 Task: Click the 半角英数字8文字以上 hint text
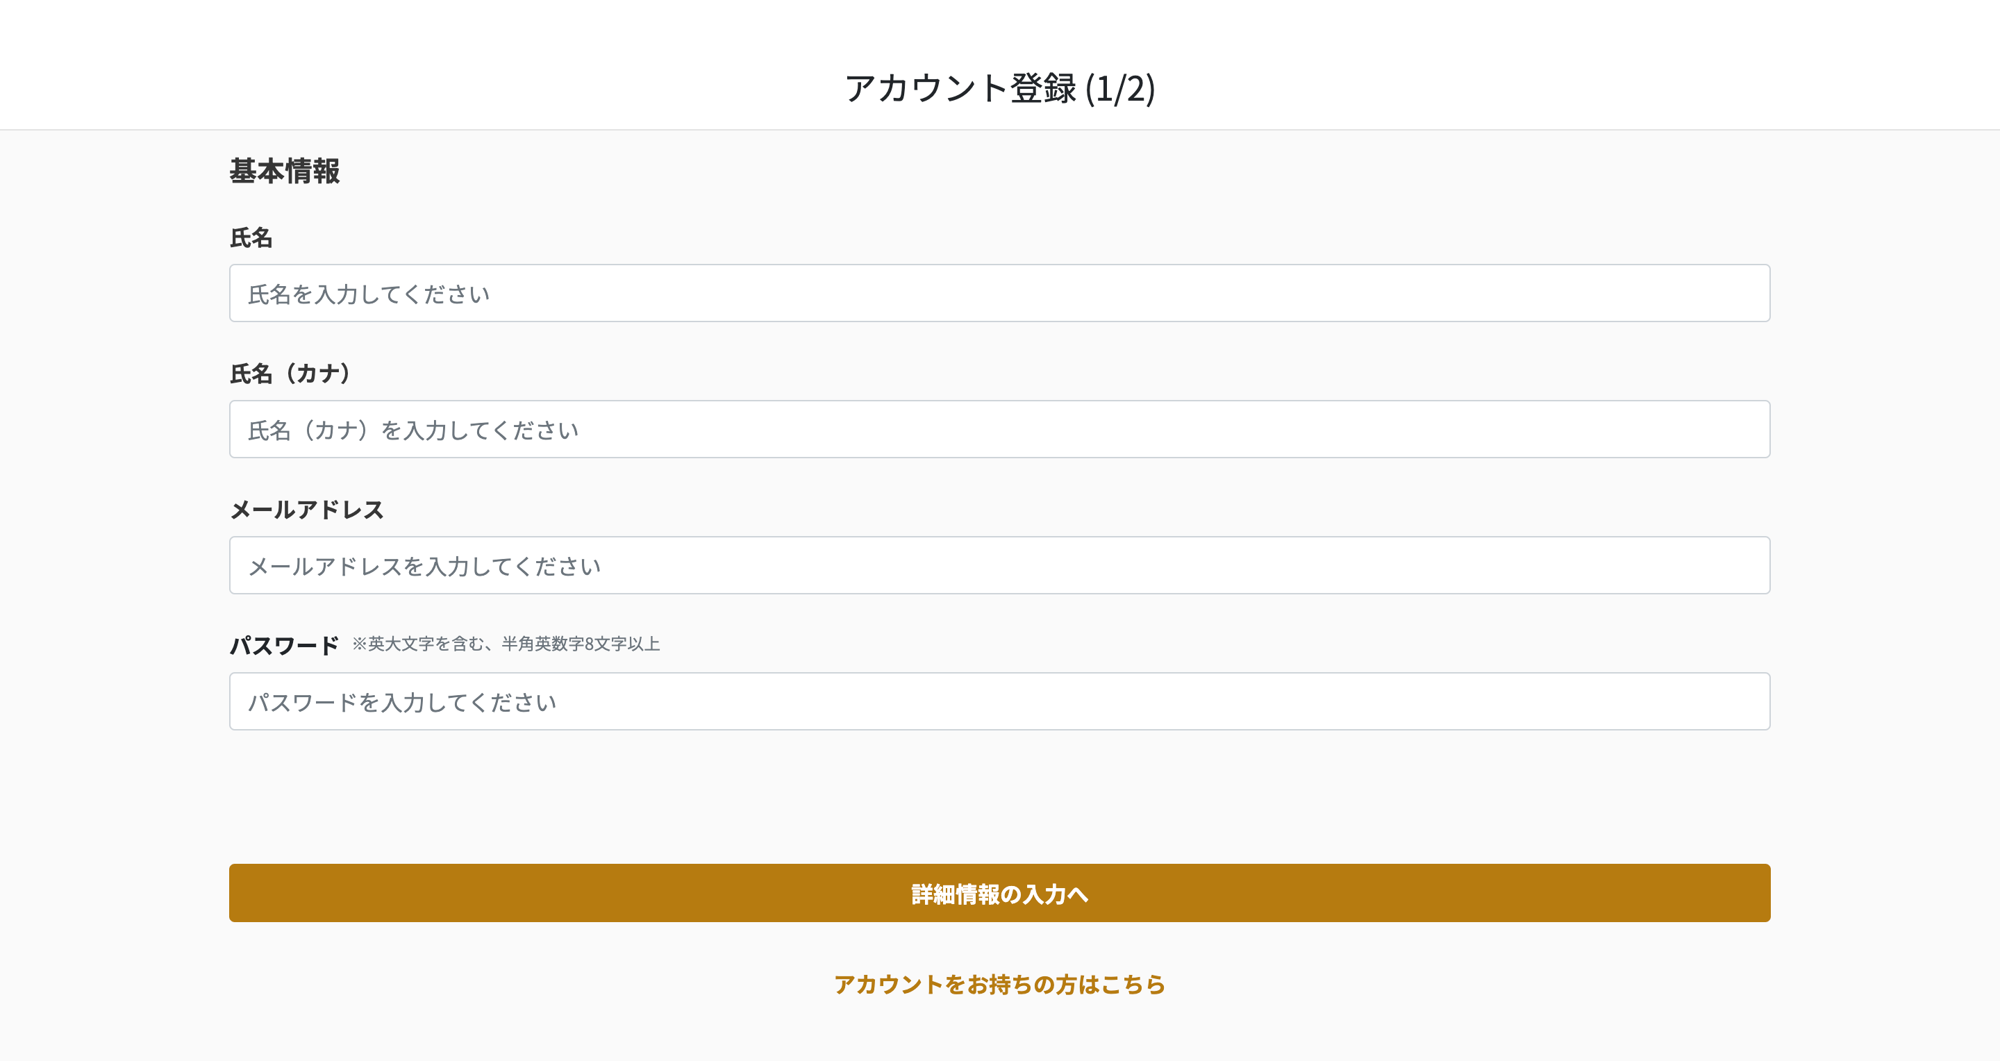tap(581, 644)
